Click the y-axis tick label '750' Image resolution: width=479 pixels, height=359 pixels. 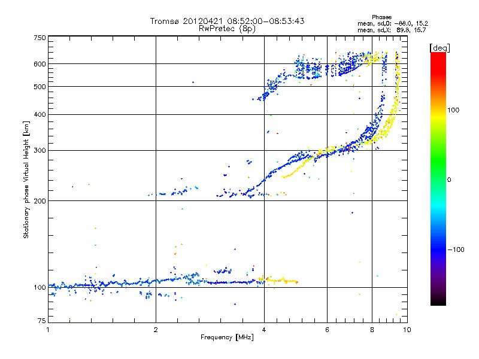click(x=40, y=38)
